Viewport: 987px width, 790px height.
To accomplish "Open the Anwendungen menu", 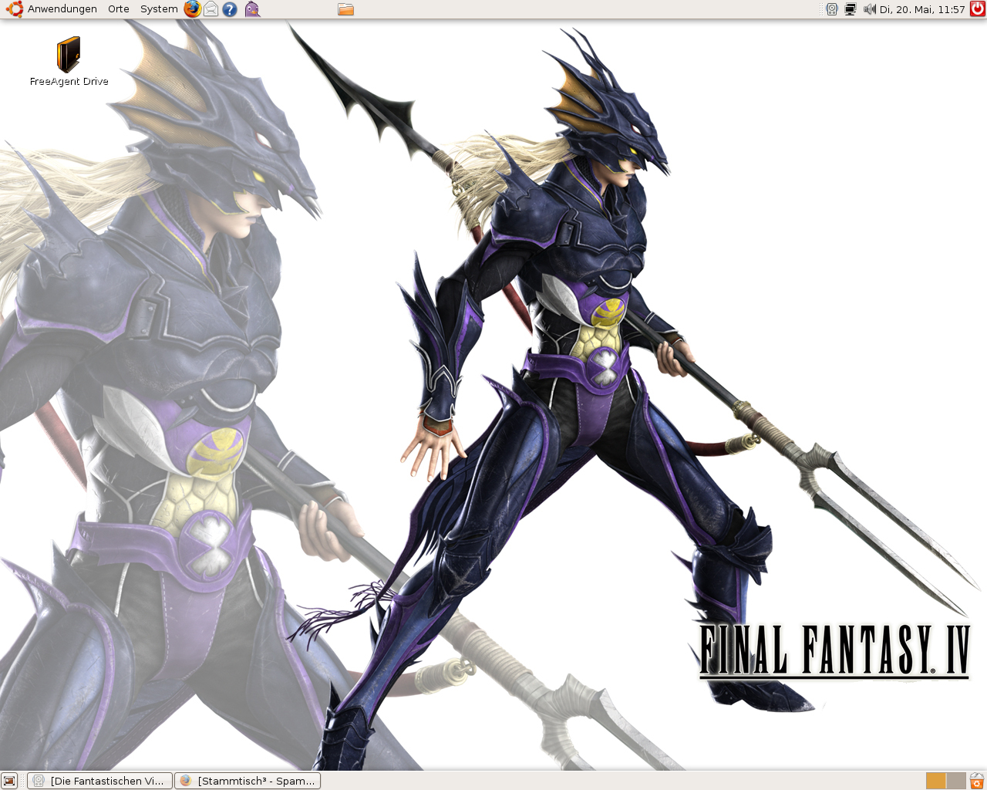I will click(x=62, y=9).
